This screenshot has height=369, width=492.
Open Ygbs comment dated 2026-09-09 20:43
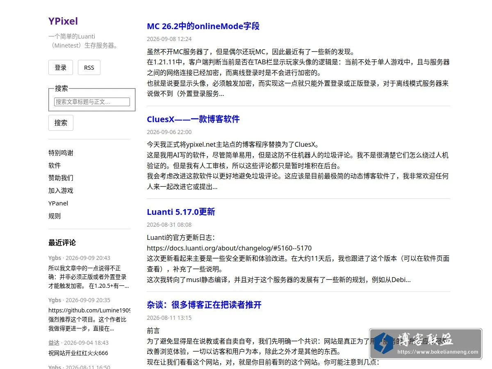pos(79,258)
